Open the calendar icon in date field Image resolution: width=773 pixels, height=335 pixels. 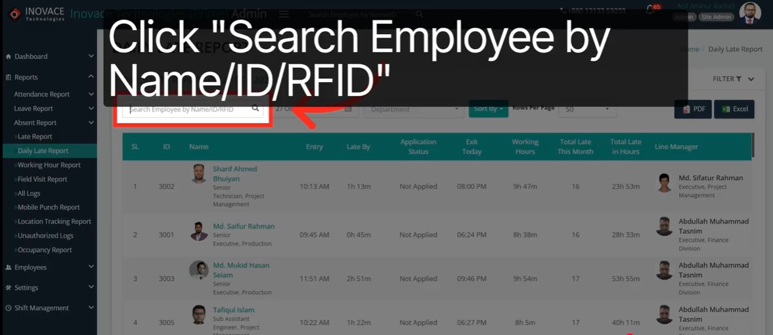[348, 109]
